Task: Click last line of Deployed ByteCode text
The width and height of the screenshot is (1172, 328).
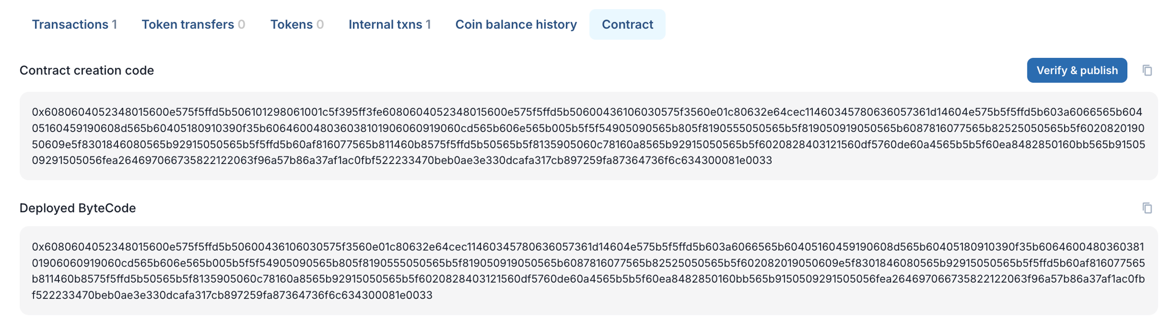Action: coord(232,295)
